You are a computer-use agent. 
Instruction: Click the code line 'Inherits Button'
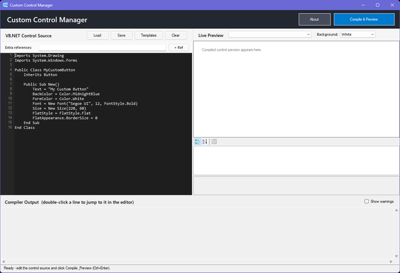coord(40,75)
